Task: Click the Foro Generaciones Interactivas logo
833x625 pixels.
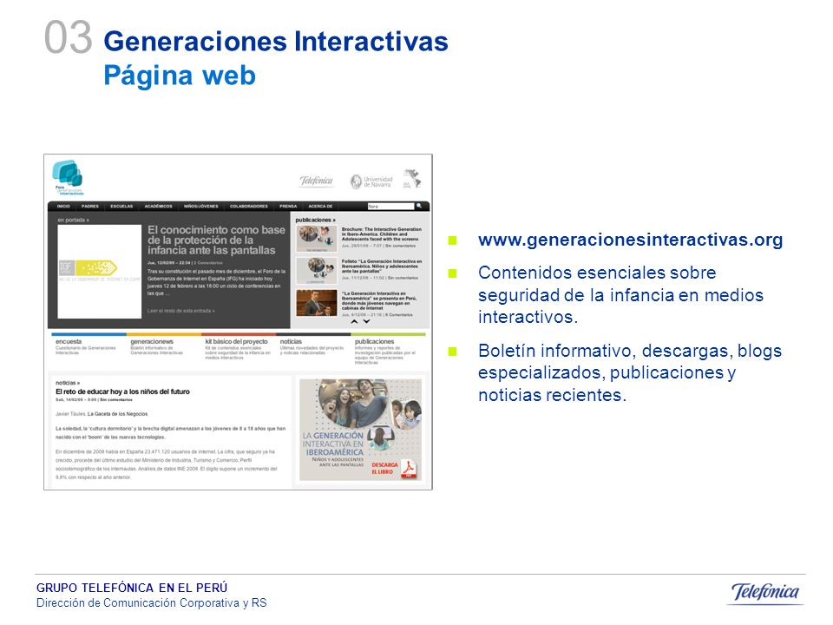Action: point(68,177)
